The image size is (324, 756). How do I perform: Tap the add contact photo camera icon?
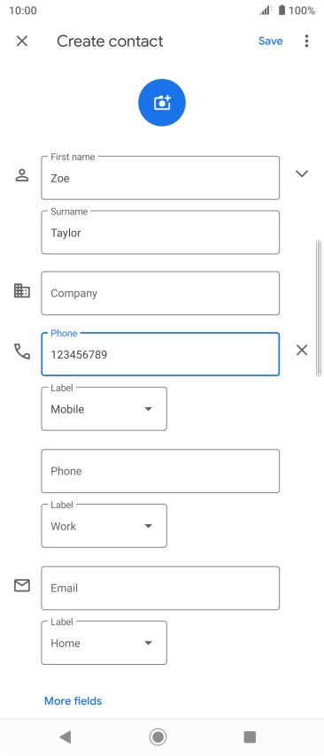coord(162,103)
